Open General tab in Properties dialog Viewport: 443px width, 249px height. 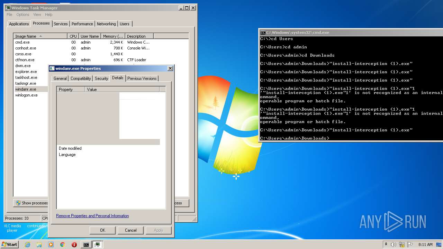tap(60, 79)
